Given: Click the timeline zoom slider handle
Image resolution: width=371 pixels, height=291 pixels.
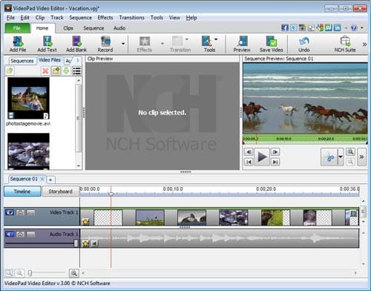Looking at the screenshot, I should pos(30,273).
